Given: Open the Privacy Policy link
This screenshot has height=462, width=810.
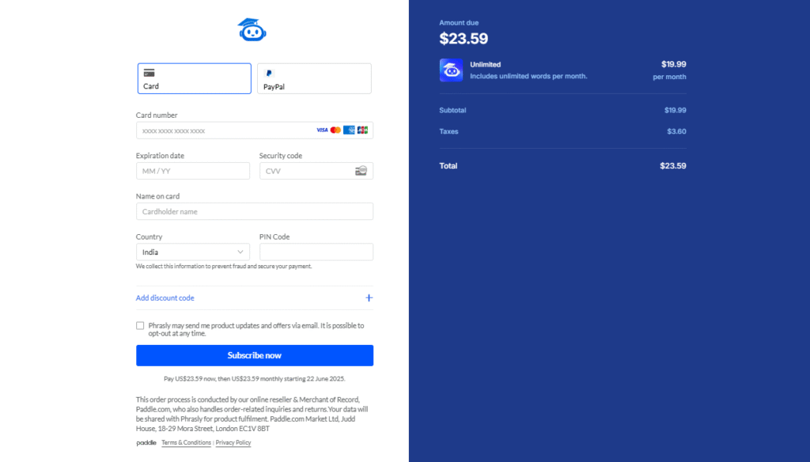Looking at the screenshot, I should (233, 443).
